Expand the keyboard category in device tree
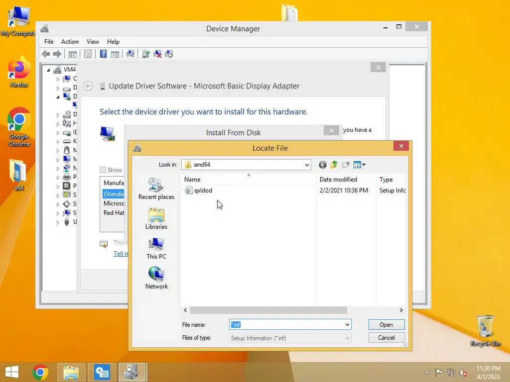Screen dimensions: 510x382 click(58, 142)
